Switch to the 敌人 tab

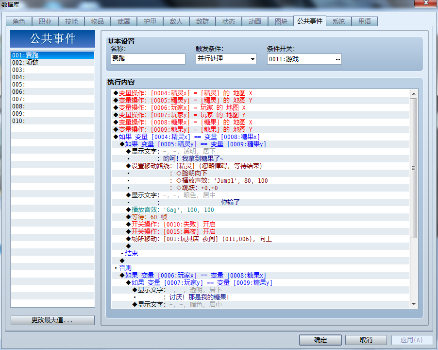[176, 21]
